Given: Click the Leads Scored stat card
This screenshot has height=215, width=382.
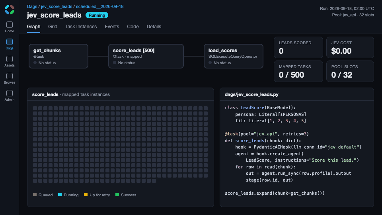Looking at the screenshot, I should pos(298,47).
